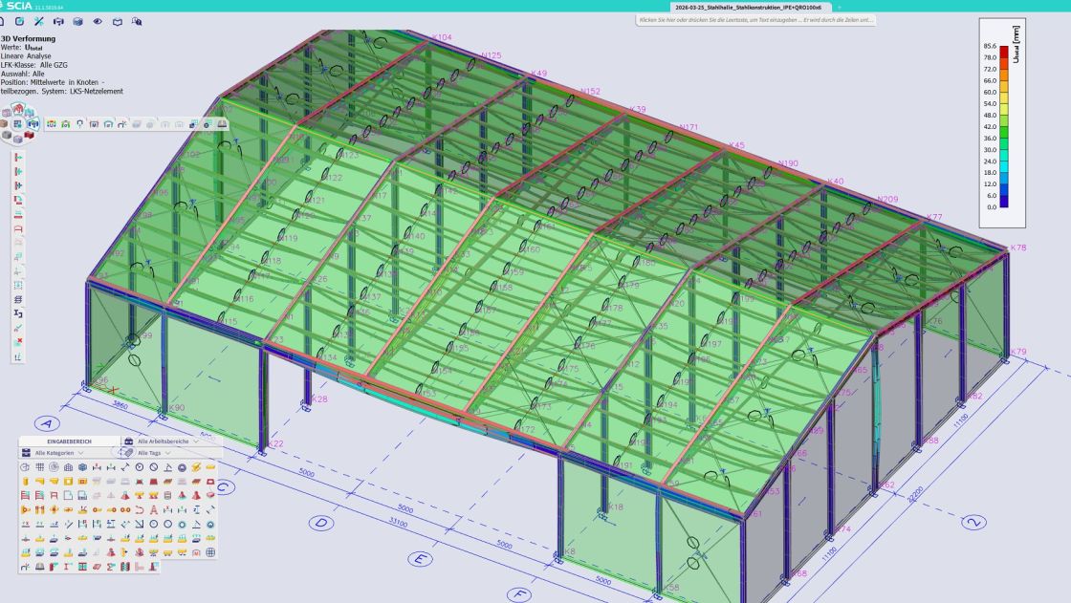Open the search speech-bubble icon in top toolbar
The image size is (1071, 603).
pos(137,20)
